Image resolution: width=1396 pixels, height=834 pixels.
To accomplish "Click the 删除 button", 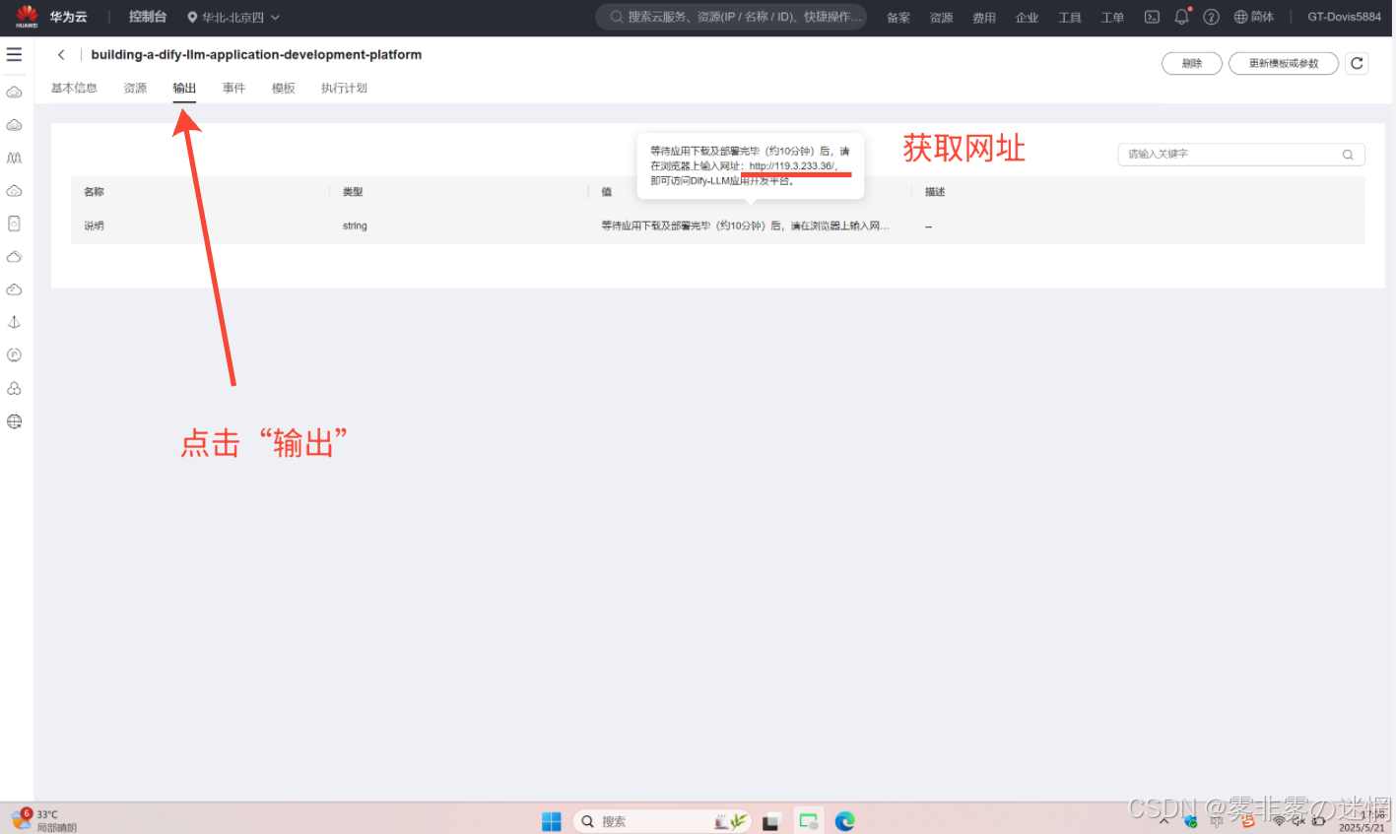I will [1192, 63].
